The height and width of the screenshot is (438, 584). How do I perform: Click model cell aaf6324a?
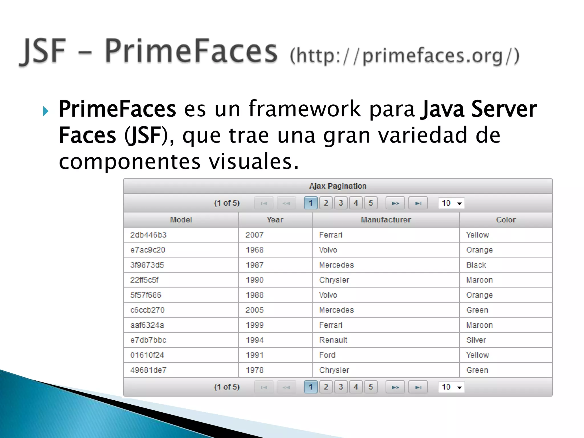tap(181, 325)
